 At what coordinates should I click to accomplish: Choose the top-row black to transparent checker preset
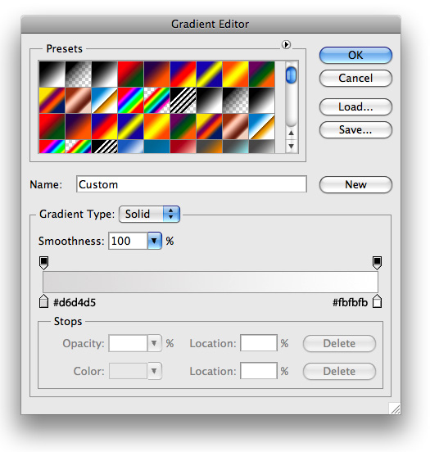coord(78,74)
